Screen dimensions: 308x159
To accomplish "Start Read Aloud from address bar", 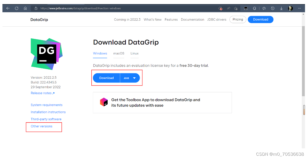I will pos(228,8).
